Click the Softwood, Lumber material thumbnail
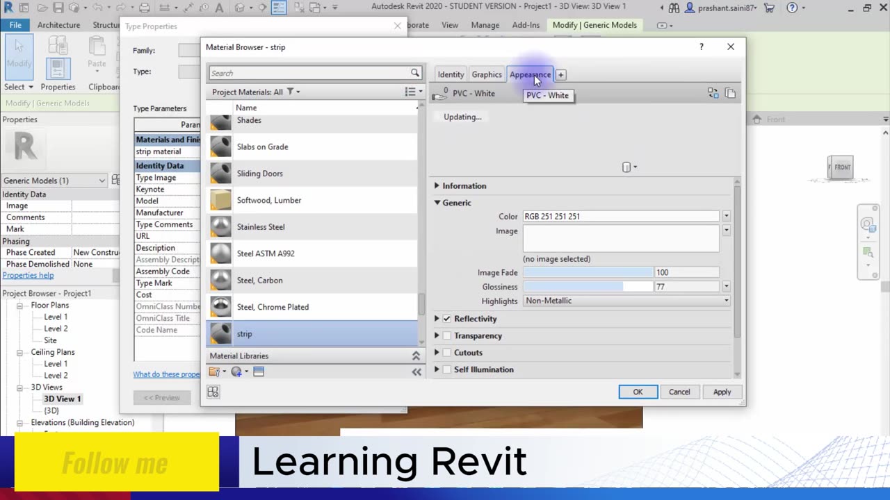 pyautogui.click(x=221, y=200)
